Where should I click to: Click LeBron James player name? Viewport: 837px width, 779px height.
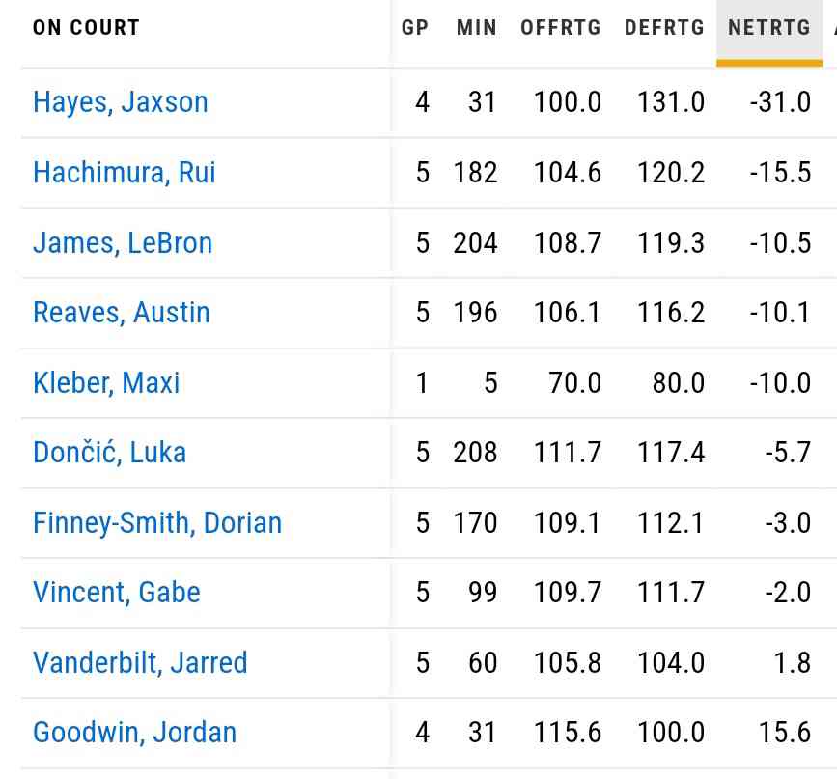[123, 242]
